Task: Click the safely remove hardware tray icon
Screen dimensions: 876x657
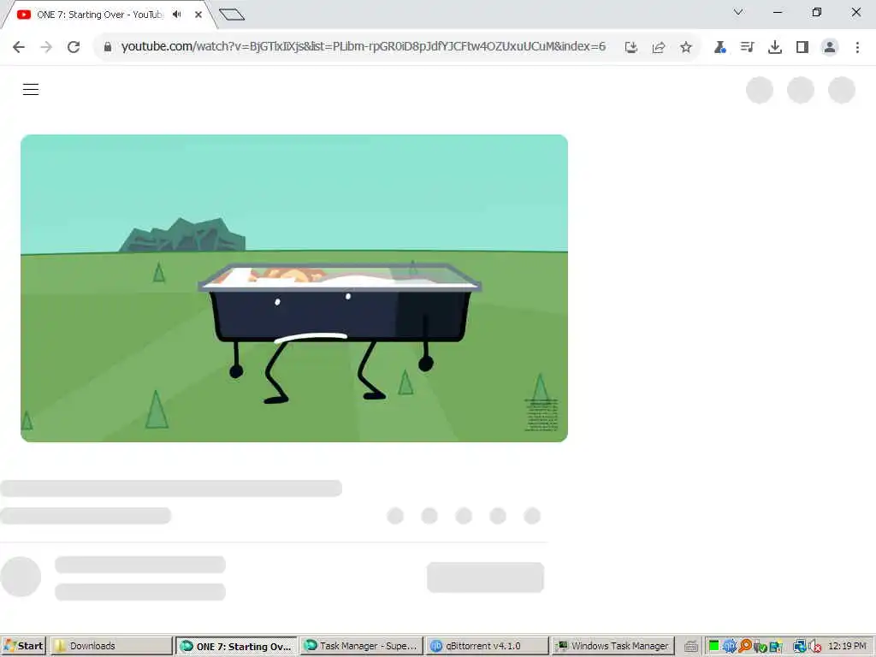Action: click(x=760, y=647)
